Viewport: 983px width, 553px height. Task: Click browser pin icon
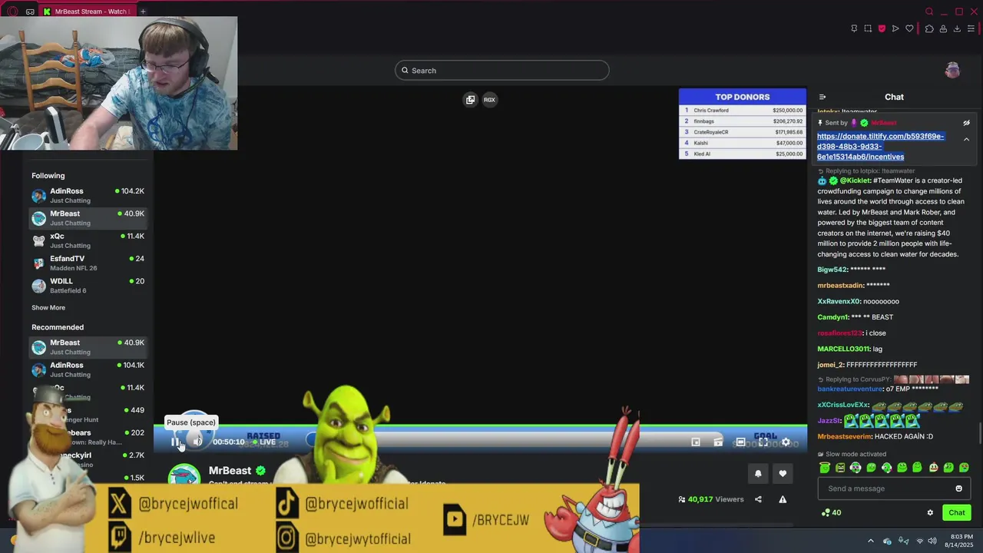pos(854,28)
